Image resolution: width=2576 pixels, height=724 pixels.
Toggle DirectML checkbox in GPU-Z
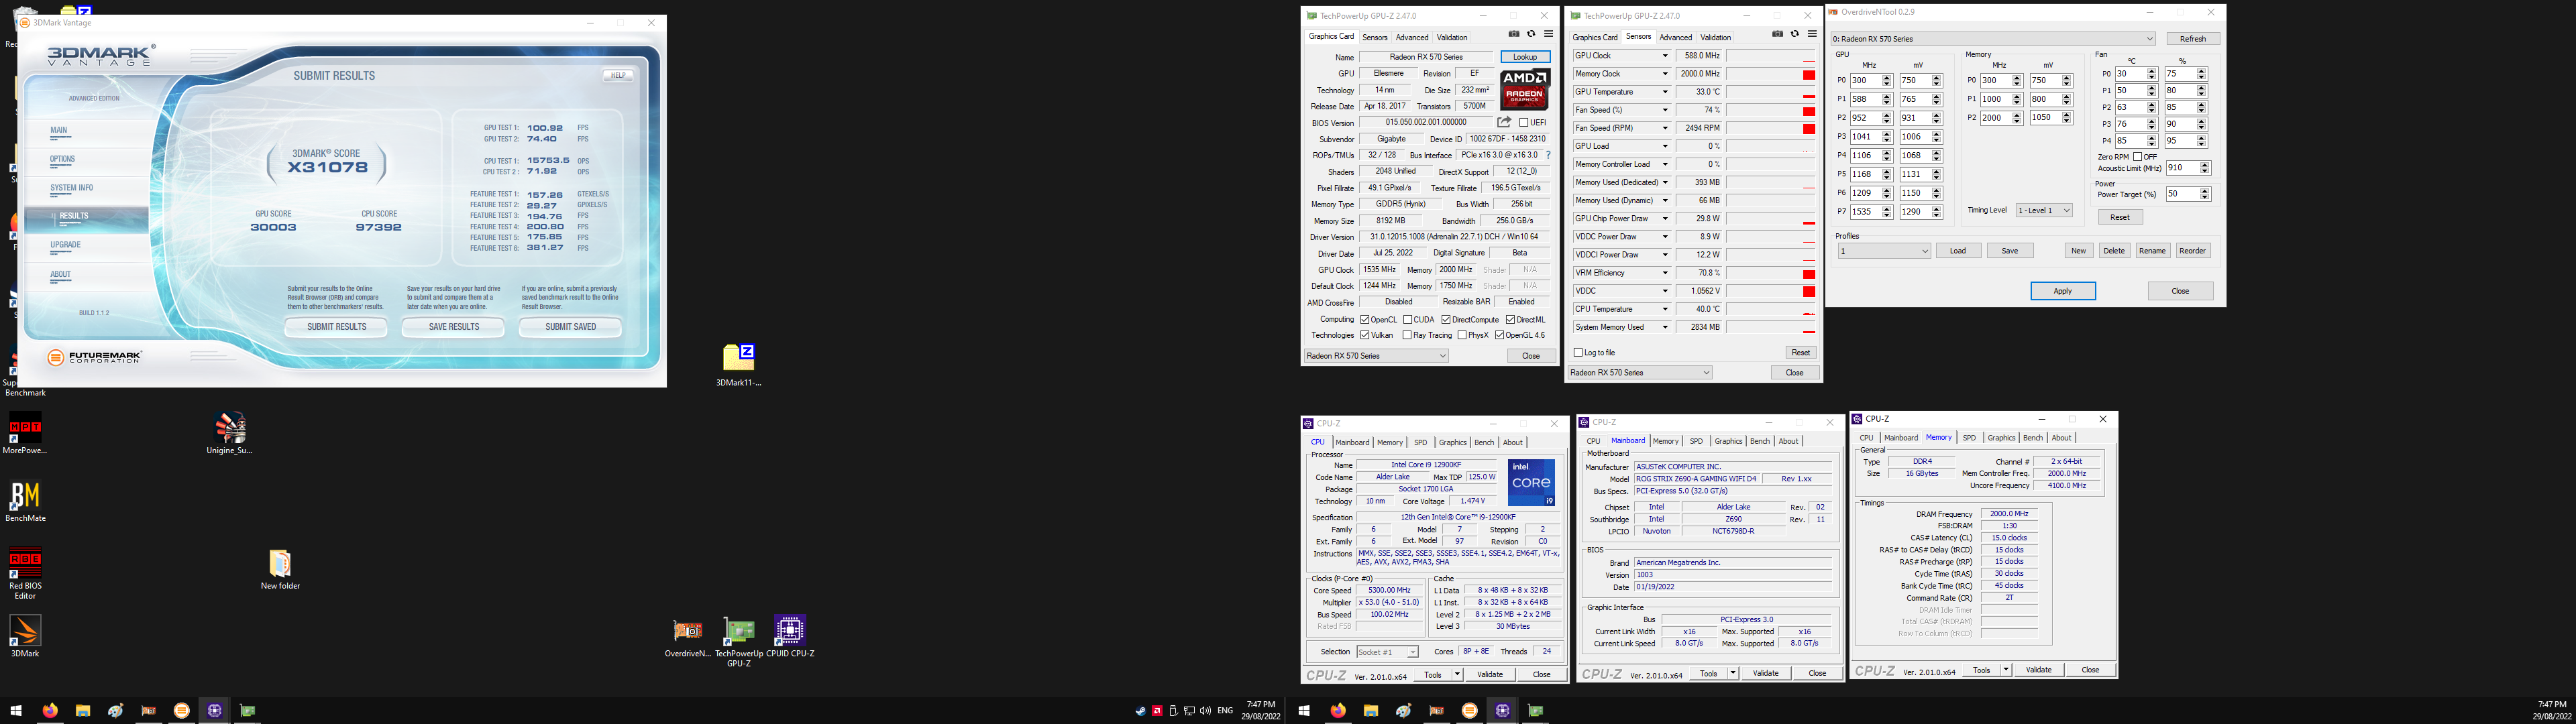tap(1510, 319)
